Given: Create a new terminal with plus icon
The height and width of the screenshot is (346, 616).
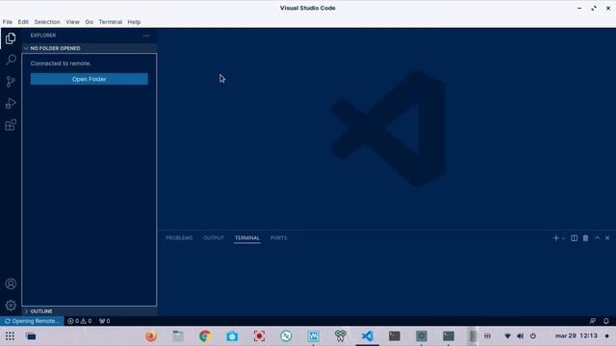Looking at the screenshot, I should tap(556, 238).
